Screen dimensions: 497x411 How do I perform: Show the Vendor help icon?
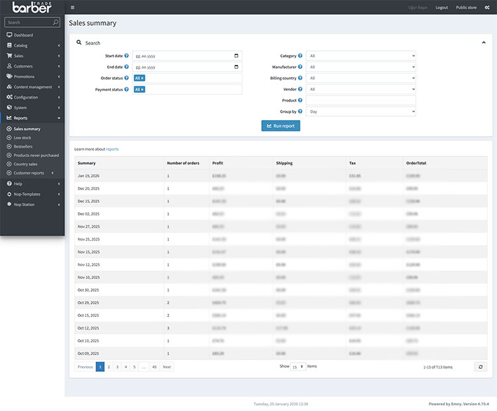pos(300,89)
